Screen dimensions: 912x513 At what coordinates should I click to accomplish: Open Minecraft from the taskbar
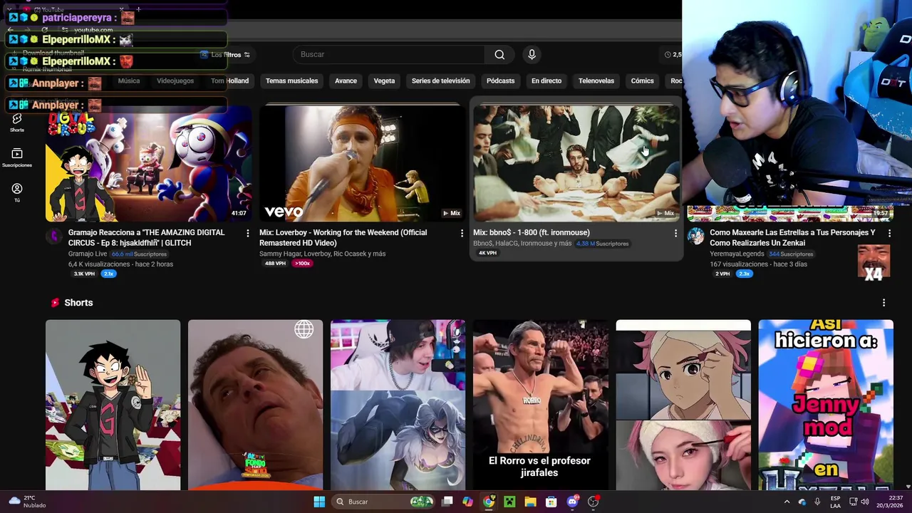pos(509,502)
